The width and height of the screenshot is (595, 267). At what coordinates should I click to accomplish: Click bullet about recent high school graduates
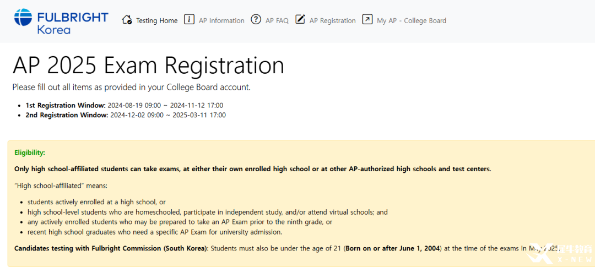pyautogui.click(x=155, y=232)
